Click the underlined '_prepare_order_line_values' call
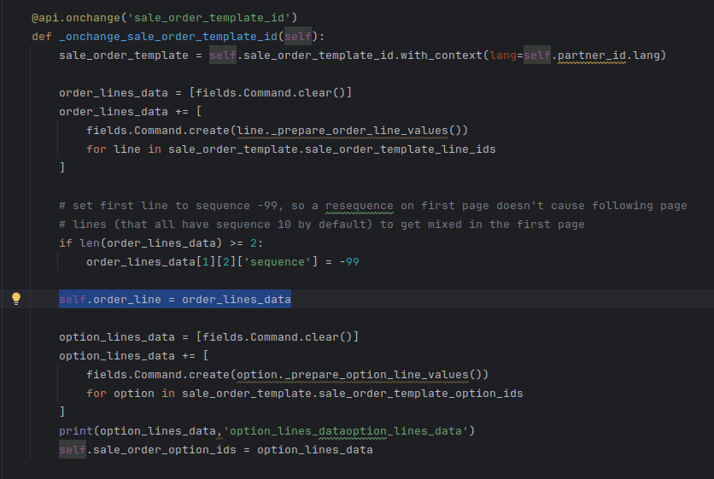714x479 pixels. click(x=360, y=131)
